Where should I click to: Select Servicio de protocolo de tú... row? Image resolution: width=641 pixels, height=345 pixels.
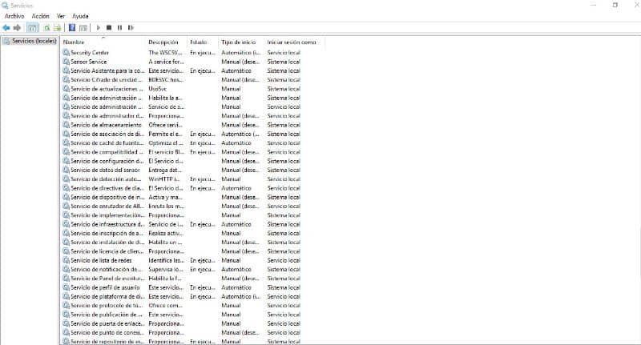182,306
